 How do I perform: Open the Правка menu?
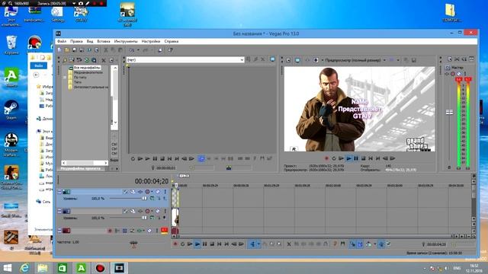click(76, 41)
